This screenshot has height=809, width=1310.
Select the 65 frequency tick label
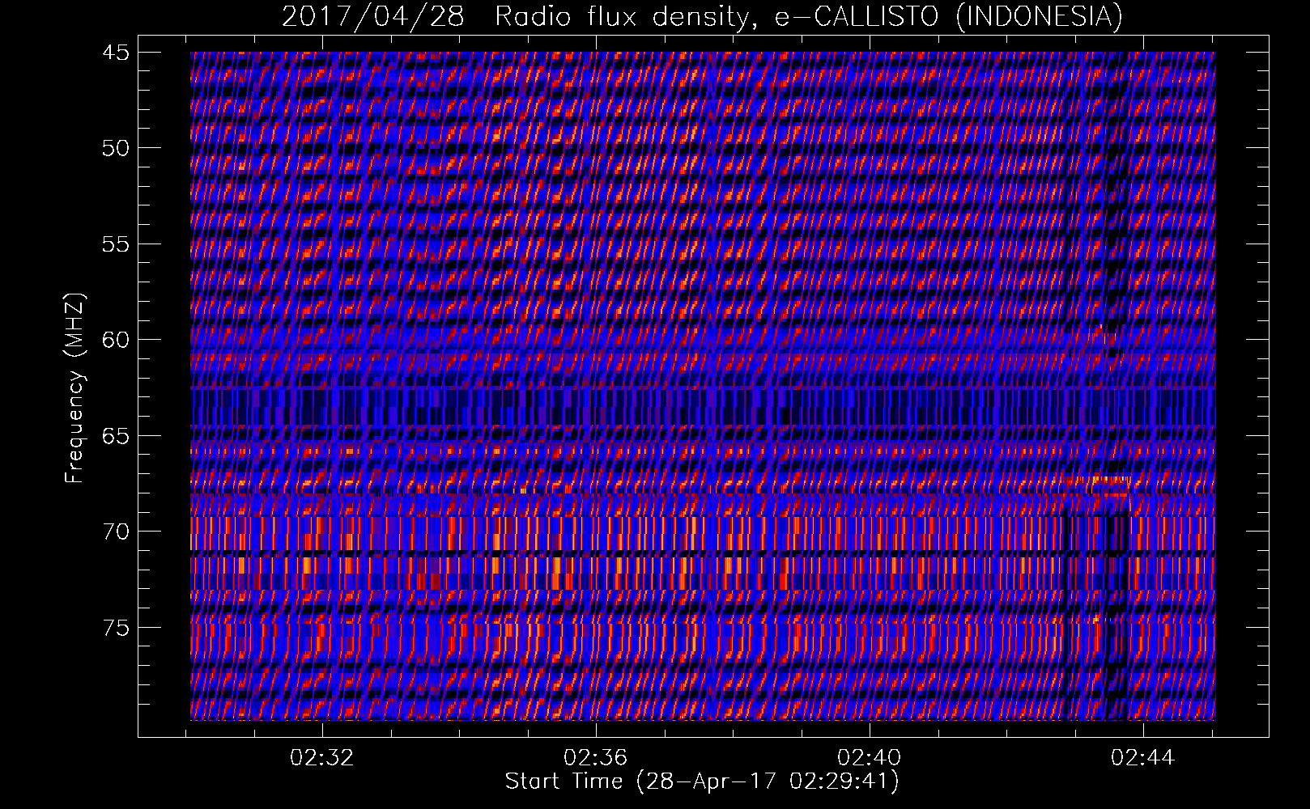pyautogui.click(x=115, y=436)
